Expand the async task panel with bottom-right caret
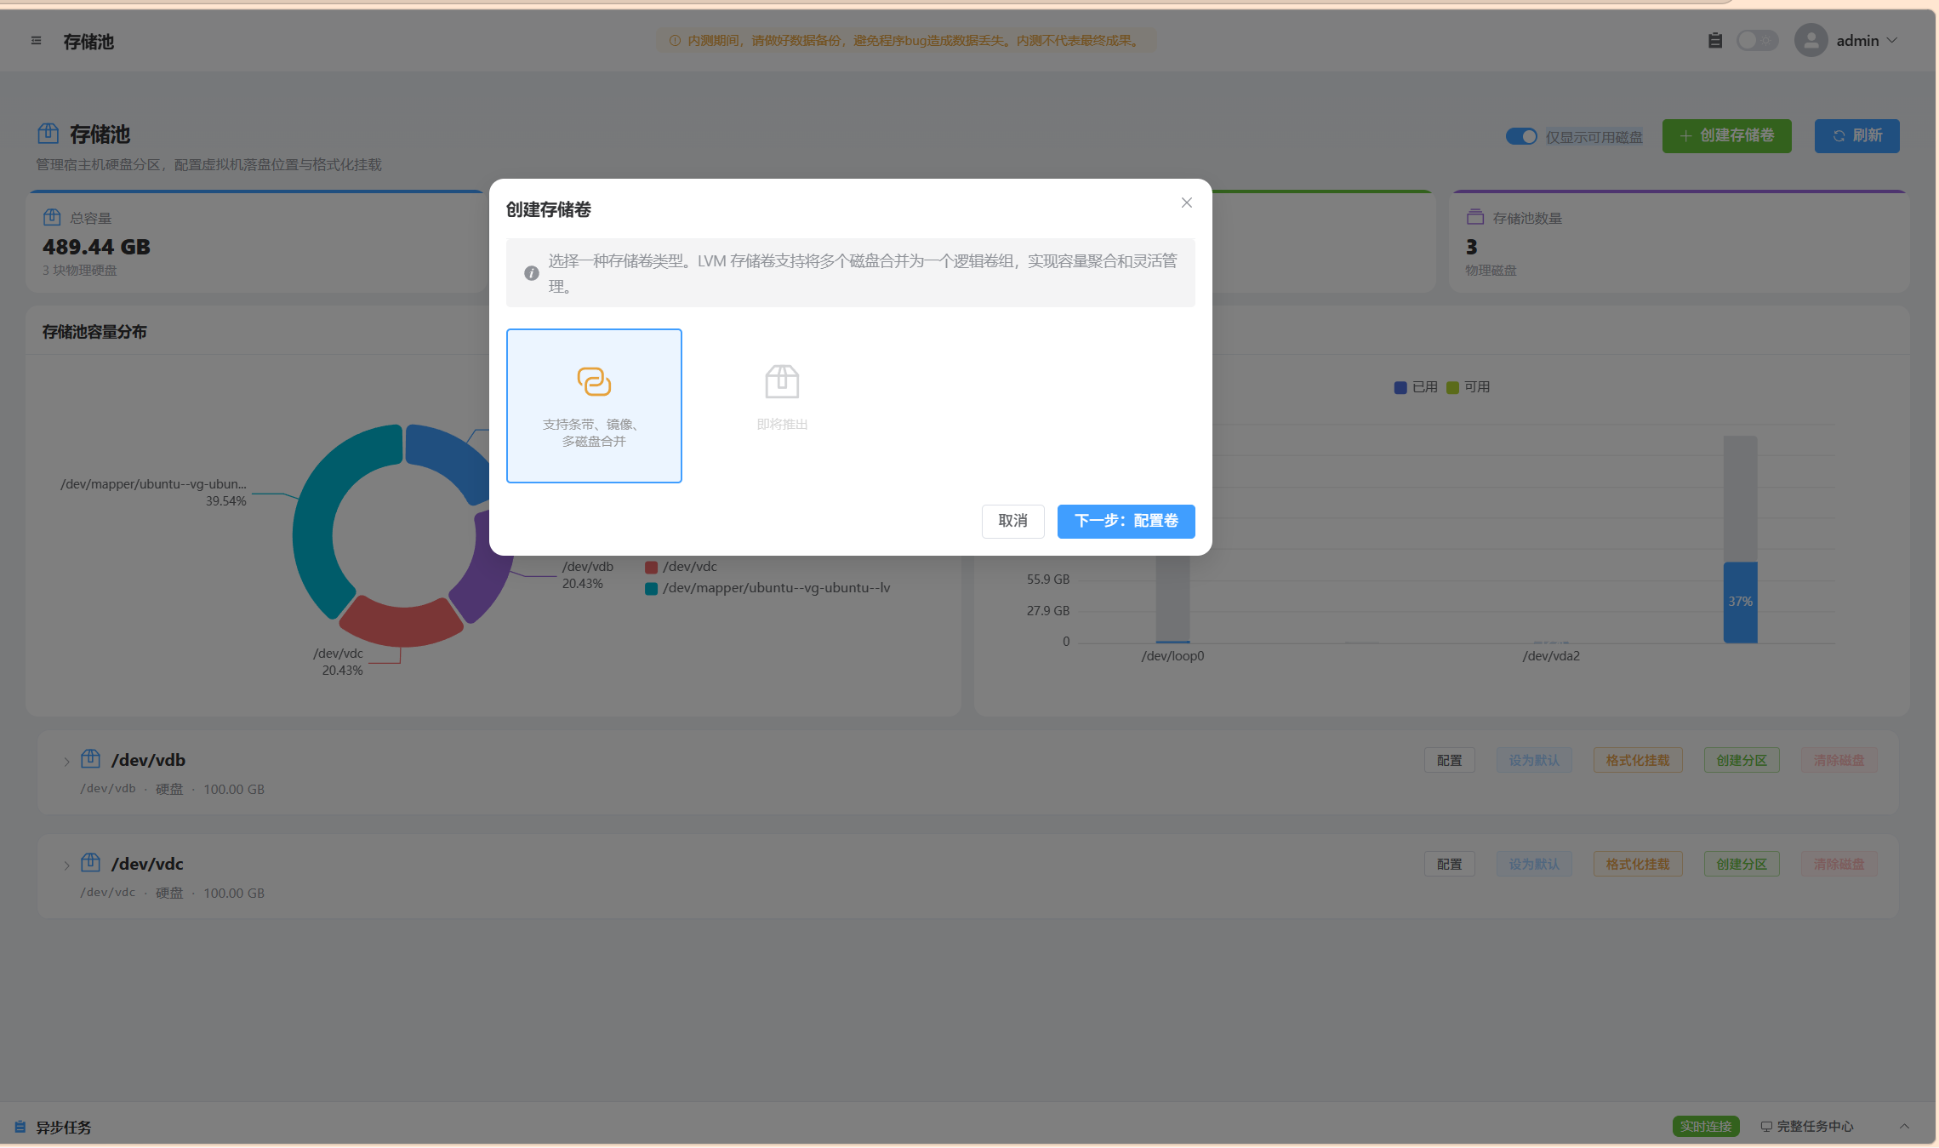Screen dimensions: 1939x1148 (1904, 1126)
